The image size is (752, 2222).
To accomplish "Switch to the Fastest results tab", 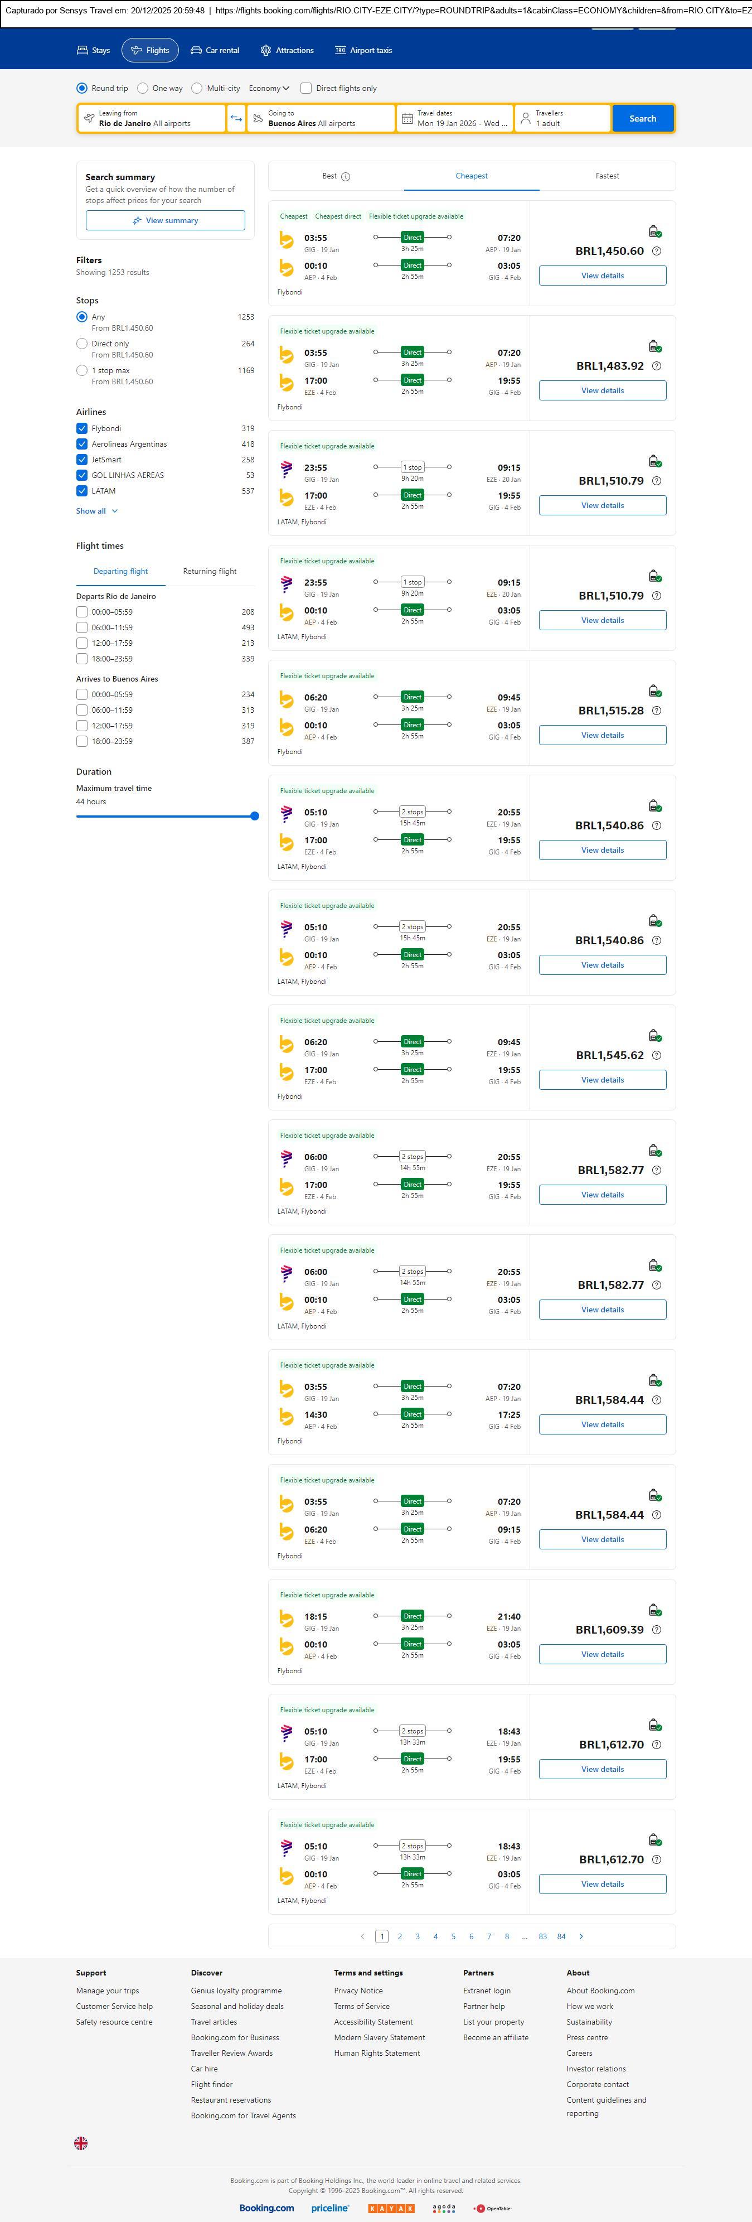I will pos(607,176).
